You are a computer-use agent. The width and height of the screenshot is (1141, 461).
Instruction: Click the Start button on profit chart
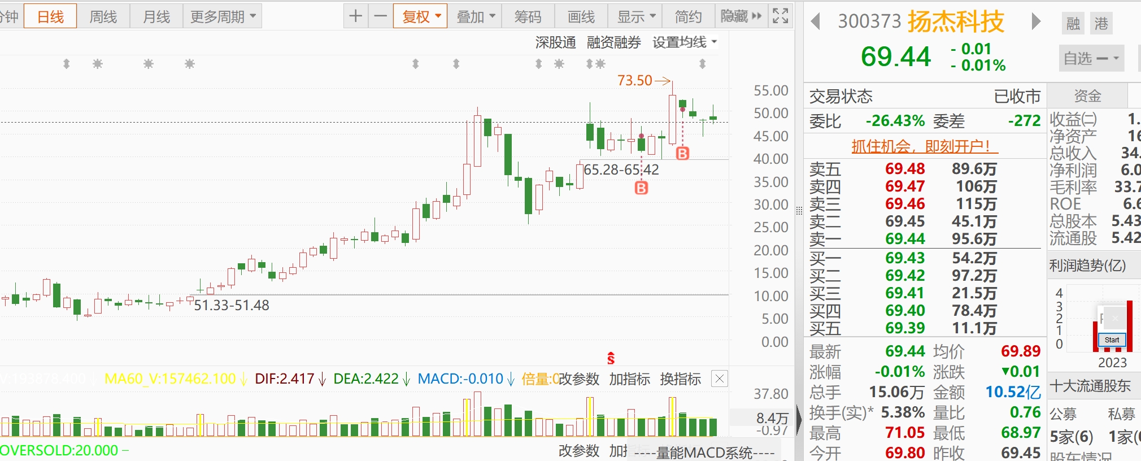1112,340
